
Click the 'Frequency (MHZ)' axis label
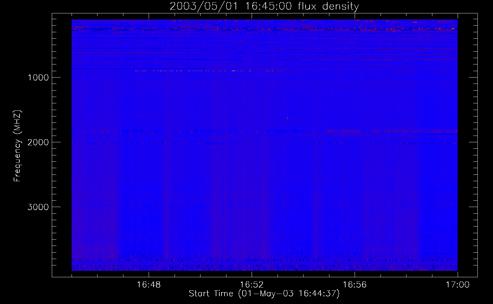[17, 146]
